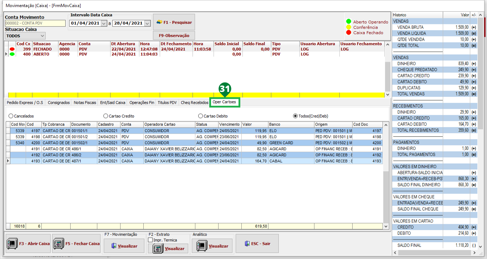Image resolution: width=487 pixels, height=259 pixels.
Task: Click the Saldo Final column header
Action: coord(256,44)
